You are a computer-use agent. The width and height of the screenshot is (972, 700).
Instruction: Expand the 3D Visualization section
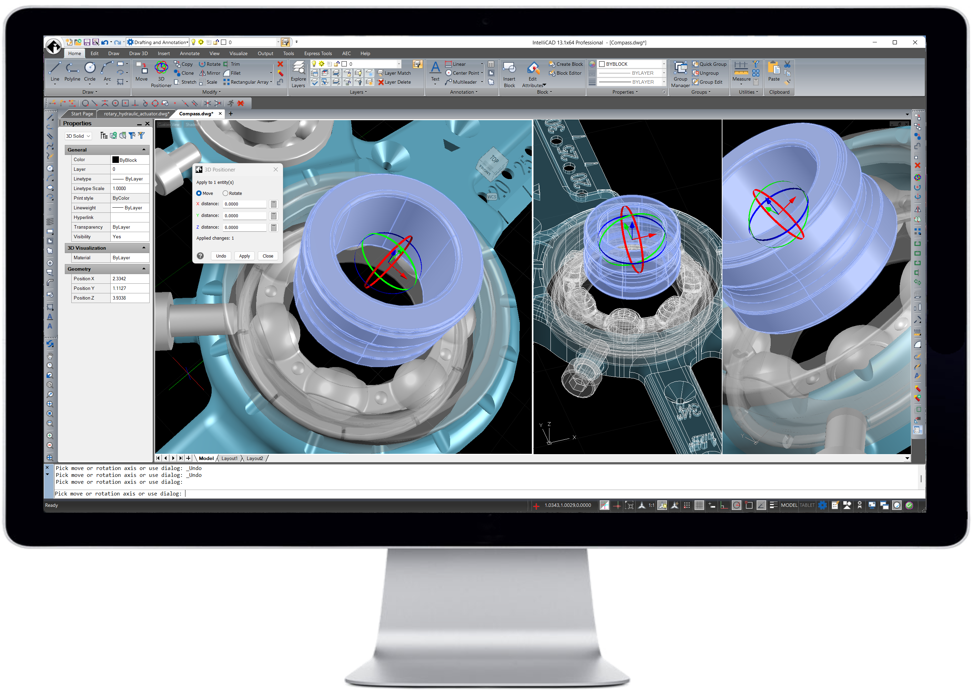click(149, 249)
